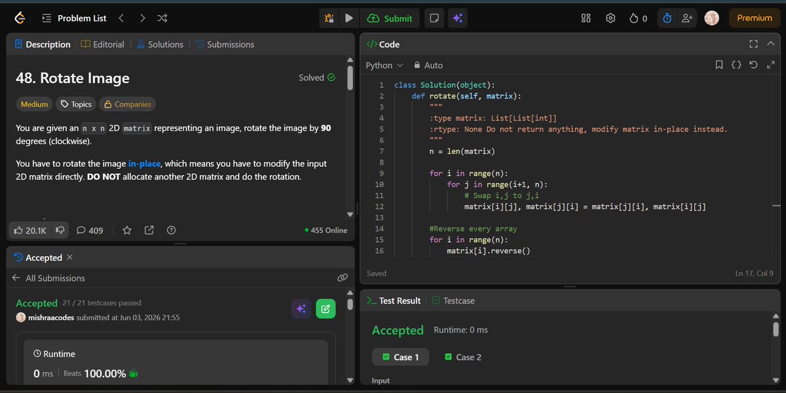Click the editor fullscreen expand icon
This screenshot has height=393, width=786.
coord(770,65)
